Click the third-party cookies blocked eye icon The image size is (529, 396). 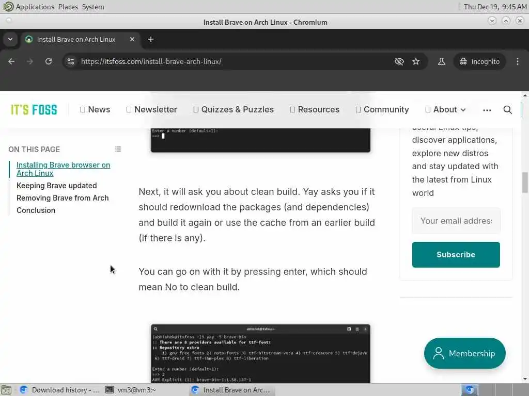pyautogui.click(x=399, y=61)
